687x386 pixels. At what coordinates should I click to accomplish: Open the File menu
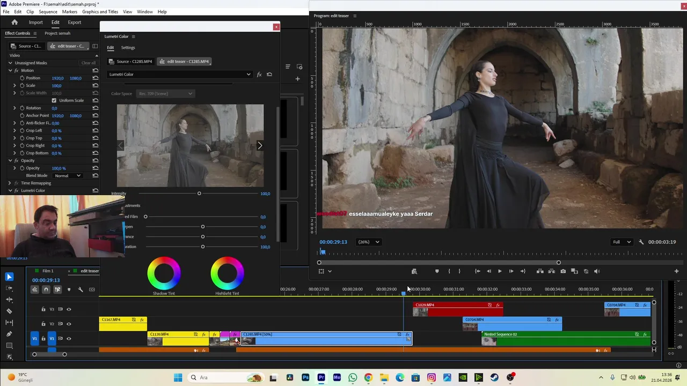[6, 11]
